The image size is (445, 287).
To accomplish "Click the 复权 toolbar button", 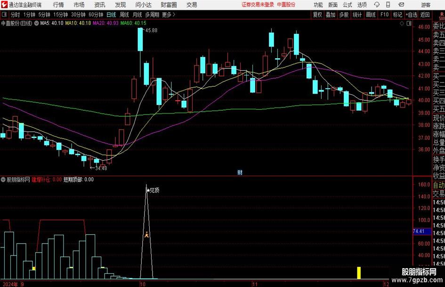I will [x=317, y=15].
